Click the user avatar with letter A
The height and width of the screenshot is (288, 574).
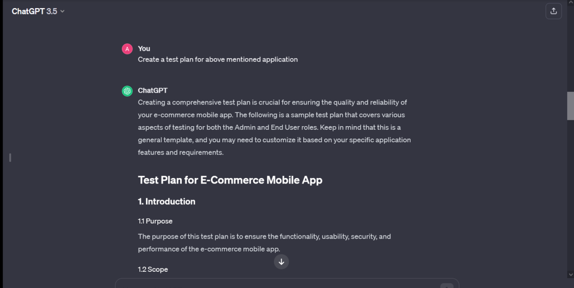tap(127, 49)
